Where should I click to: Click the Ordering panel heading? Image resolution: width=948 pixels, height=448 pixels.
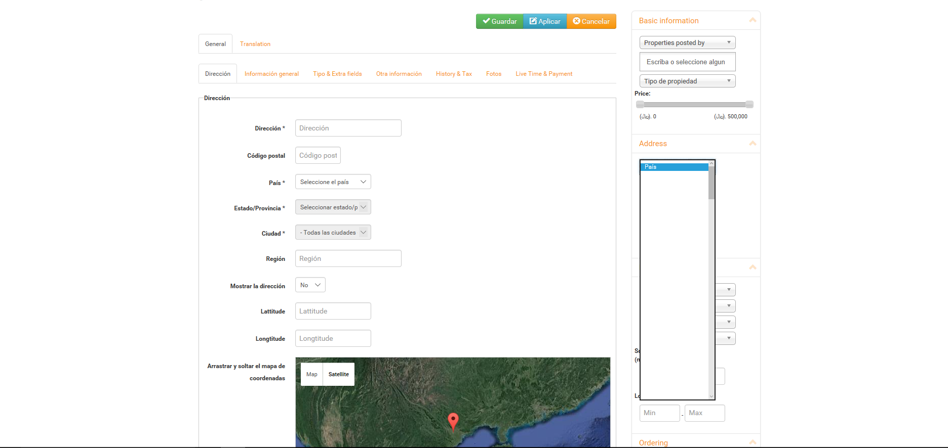click(x=653, y=443)
